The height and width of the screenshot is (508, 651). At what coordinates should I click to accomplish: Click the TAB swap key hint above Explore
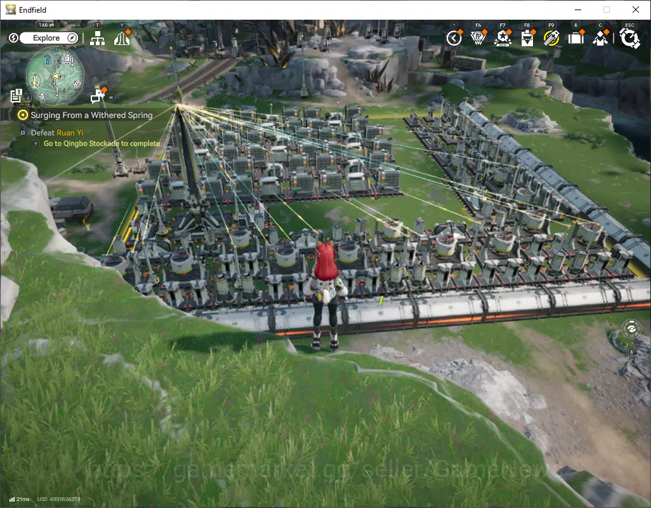click(x=46, y=25)
